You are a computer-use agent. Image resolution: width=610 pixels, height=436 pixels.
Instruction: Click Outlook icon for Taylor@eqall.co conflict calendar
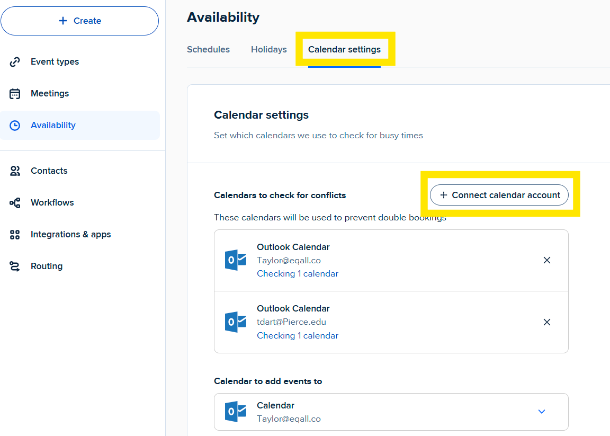235,260
